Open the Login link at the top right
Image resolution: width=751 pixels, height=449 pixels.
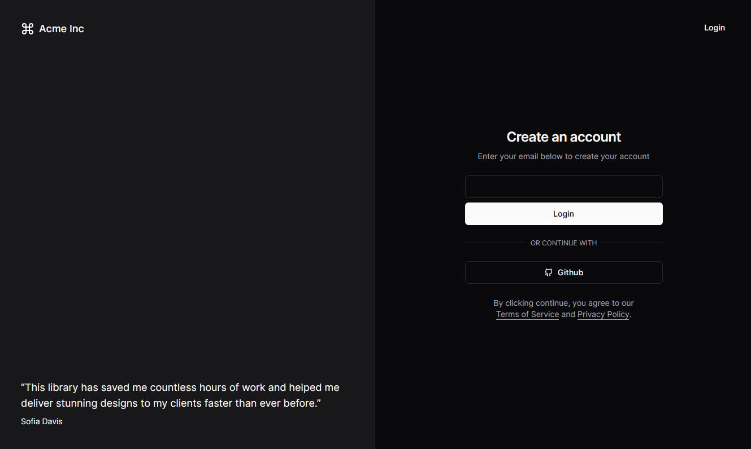pos(714,28)
